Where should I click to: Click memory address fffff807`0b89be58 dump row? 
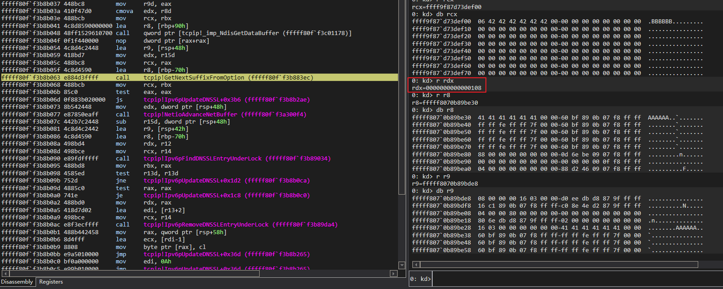(558, 250)
